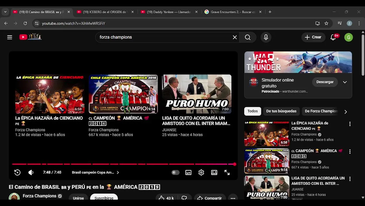Click the address bar URL
The width and height of the screenshot is (365, 206).
(73, 23)
